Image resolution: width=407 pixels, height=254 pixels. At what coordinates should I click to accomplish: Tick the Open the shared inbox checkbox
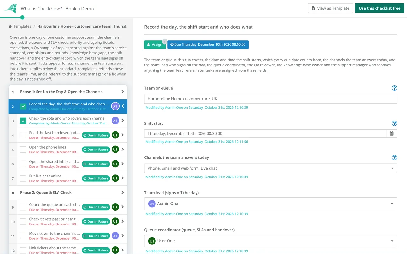point(23,164)
